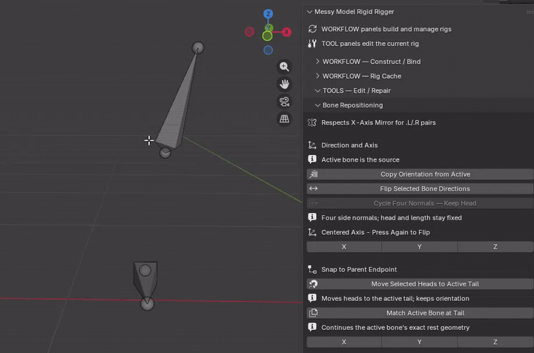Expand WORKFLOW — Rig Cache section

tap(317, 76)
